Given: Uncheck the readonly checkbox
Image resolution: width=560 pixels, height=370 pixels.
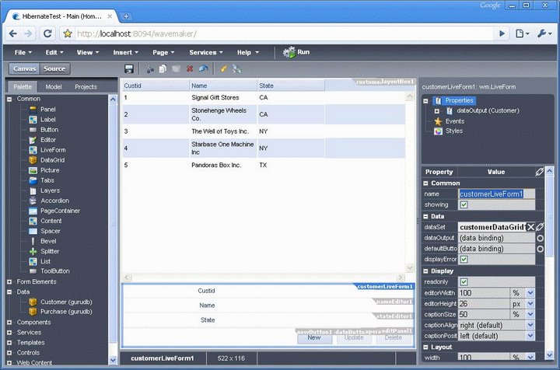Looking at the screenshot, I should pyautogui.click(x=464, y=281).
